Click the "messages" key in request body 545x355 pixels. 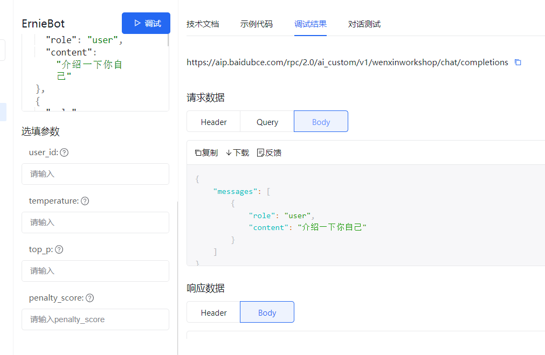click(235, 192)
